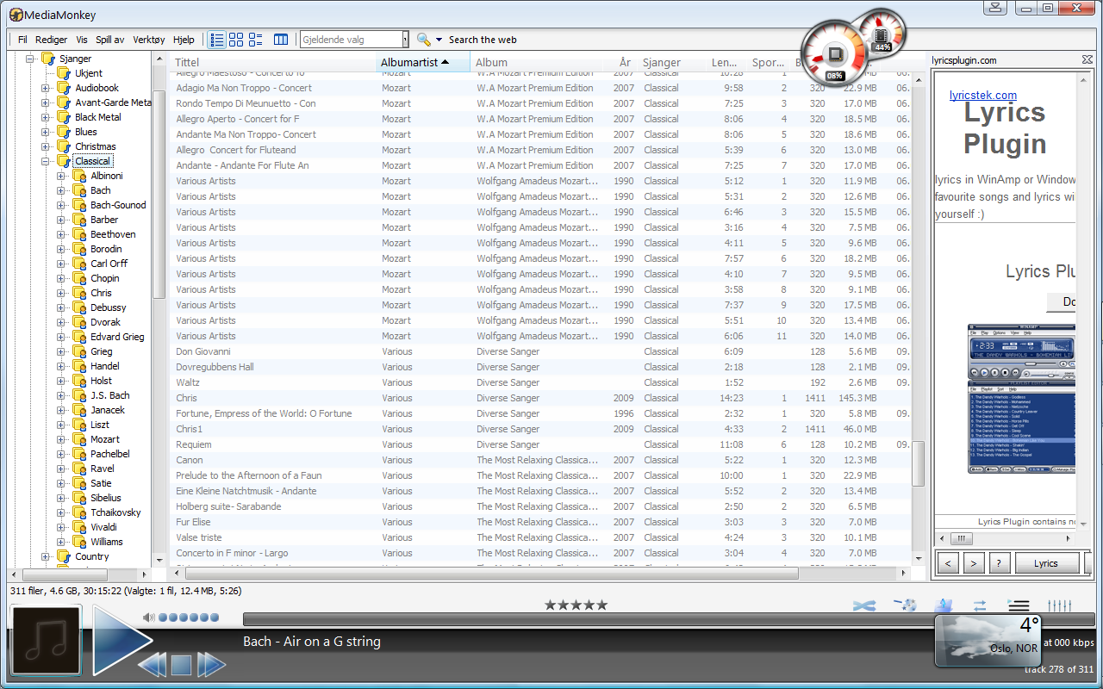This screenshot has width=1103, height=689.
Task: Open the lyricstek.com link
Action: coord(983,96)
